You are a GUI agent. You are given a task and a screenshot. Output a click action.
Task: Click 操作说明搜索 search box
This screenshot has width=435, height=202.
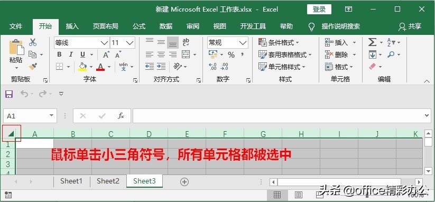click(341, 26)
